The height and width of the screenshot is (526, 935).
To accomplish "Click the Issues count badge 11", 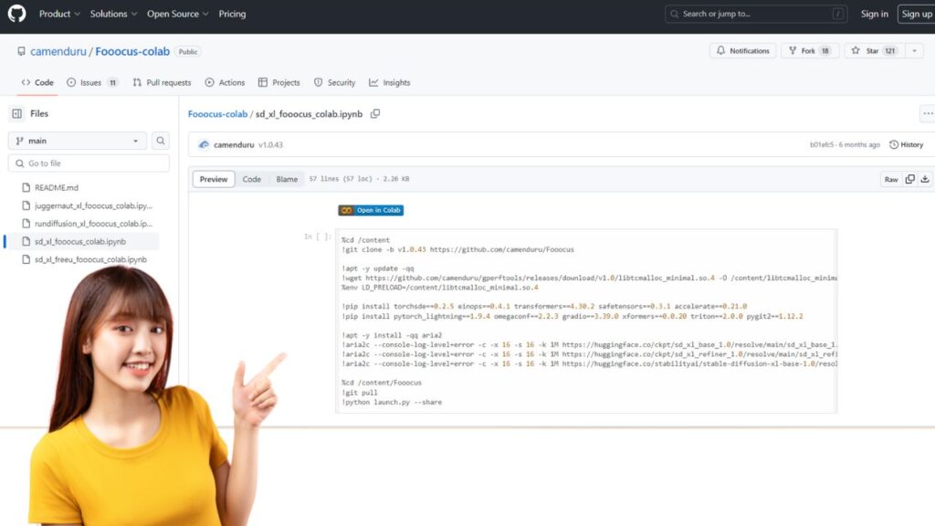I will 112,83.
